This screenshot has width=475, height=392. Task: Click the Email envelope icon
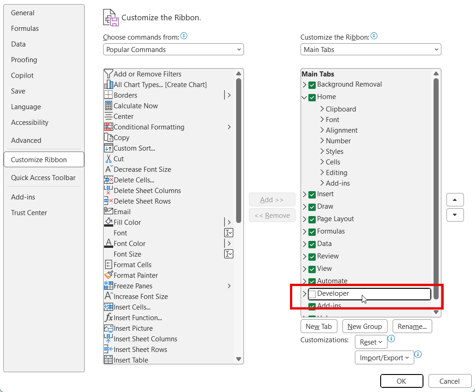[109, 211]
